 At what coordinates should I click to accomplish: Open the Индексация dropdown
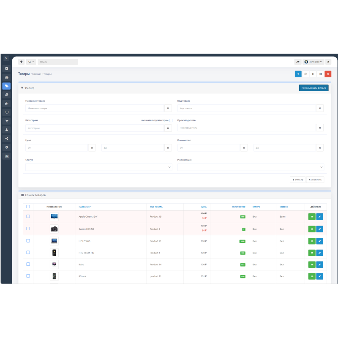click(251, 167)
